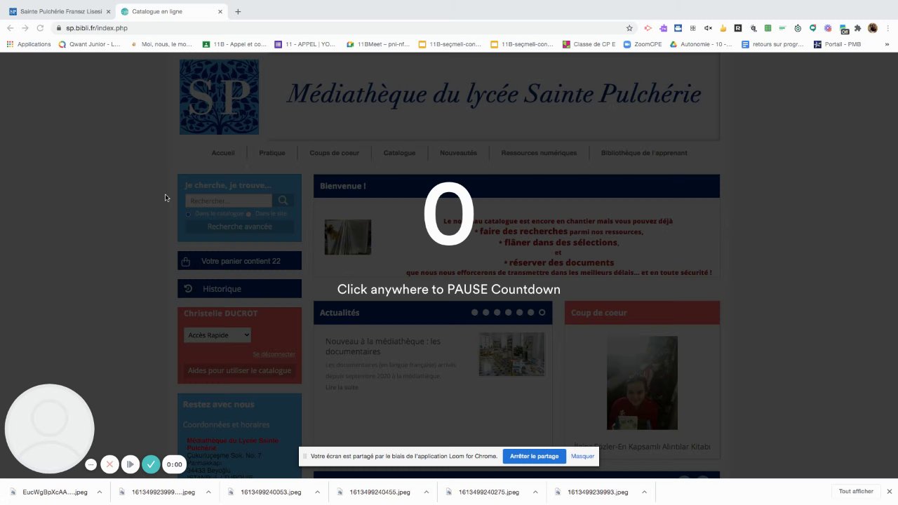Expand options for 1613499239993.jpeg download

pos(645,492)
